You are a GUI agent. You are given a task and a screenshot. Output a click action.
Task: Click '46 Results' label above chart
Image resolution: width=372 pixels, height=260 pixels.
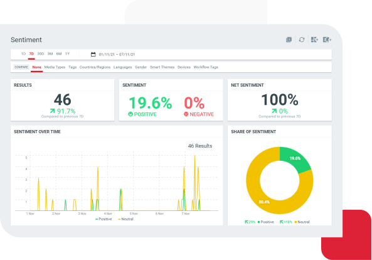pyautogui.click(x=200, y=146)
